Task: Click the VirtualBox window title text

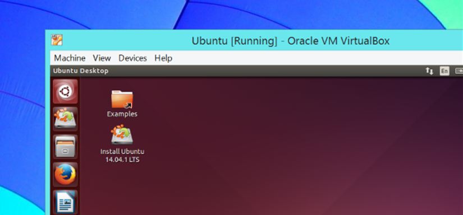Action: click(291, 41)
